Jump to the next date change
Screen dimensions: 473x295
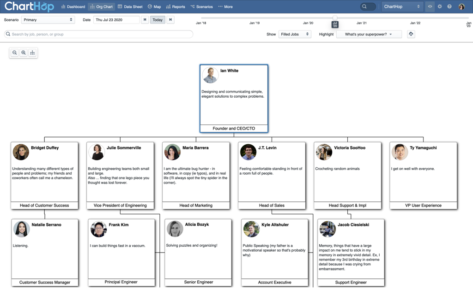[170, 20]
